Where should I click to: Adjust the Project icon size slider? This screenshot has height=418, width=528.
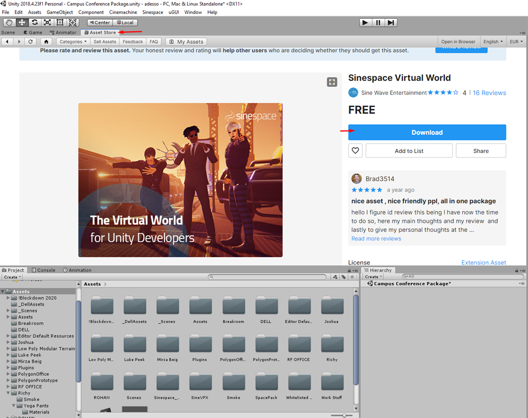click(x=344, y=416)
